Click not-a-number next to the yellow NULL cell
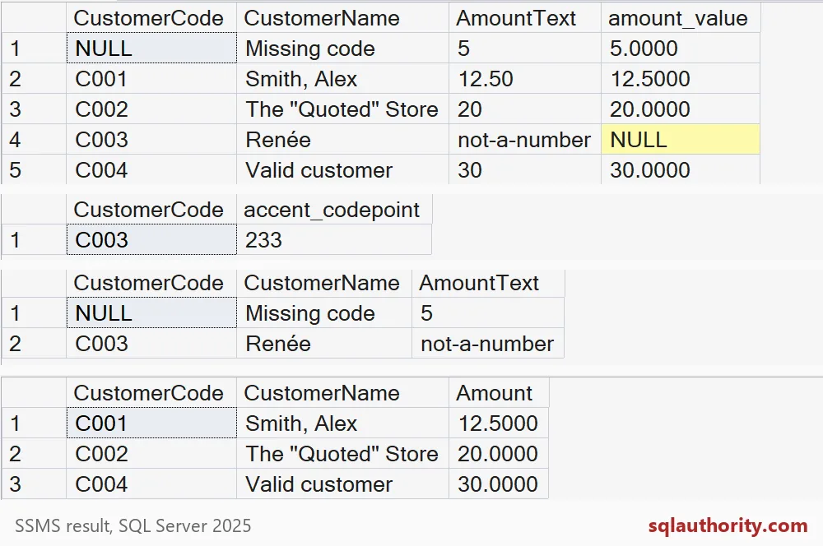This screenshot has height=546, width=823. pyautogui.click(x=525, y=140)
